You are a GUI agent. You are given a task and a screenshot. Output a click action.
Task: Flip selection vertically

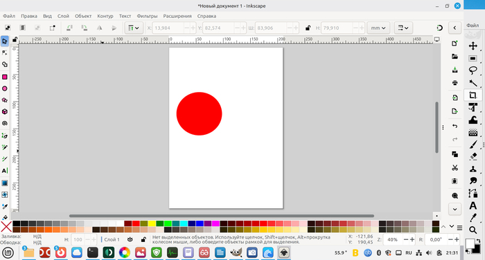point(114,28)
